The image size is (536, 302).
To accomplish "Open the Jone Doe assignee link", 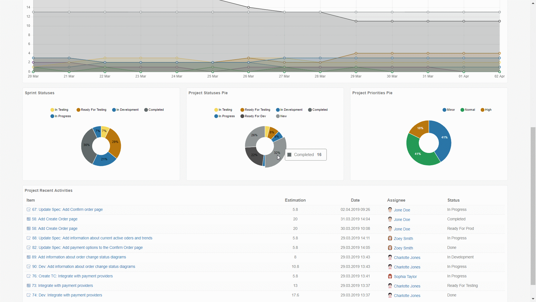I will click(x=402, y=210).
